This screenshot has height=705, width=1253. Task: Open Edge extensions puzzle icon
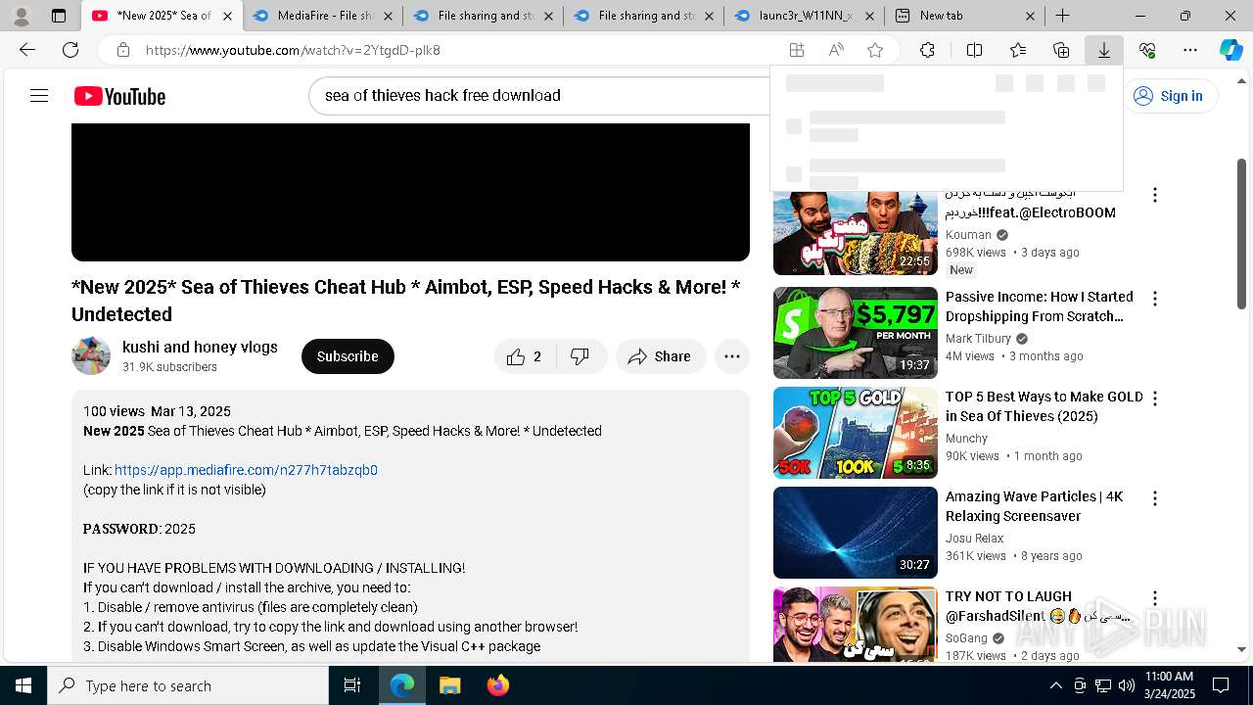point(927,50)
